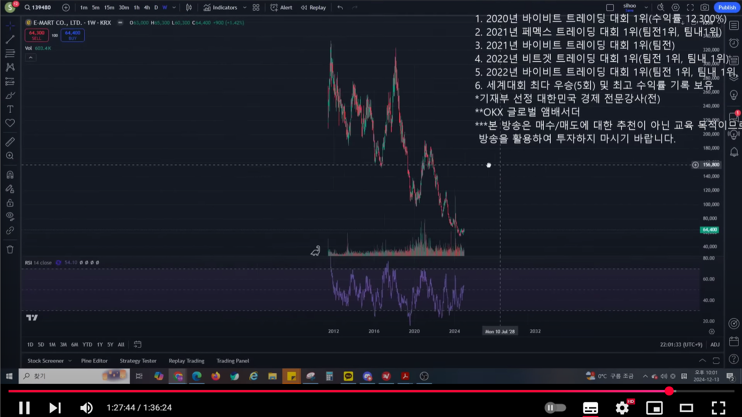Expand favorite indicators dropdown arrow
This screenshot has width=742, height=417.
[245, 8]
